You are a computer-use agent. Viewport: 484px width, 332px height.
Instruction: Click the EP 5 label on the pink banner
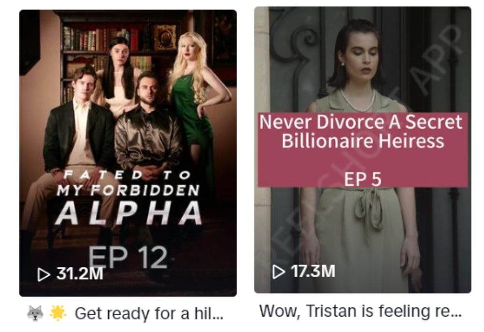coord(363,179)
